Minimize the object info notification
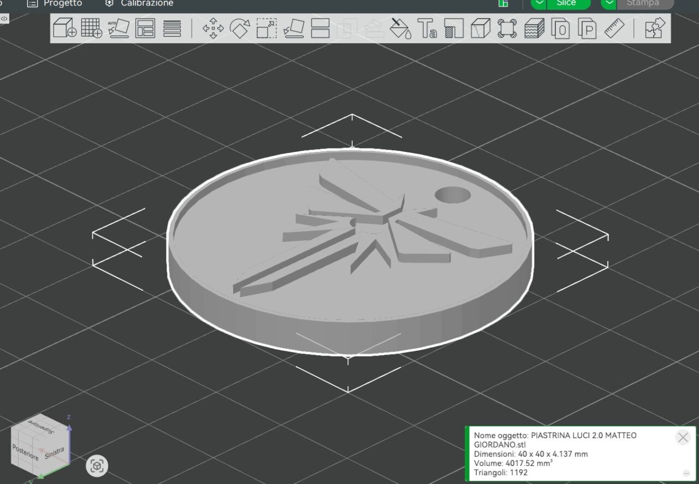The height and width of the screenshot is (484, 699). (686, 473)
